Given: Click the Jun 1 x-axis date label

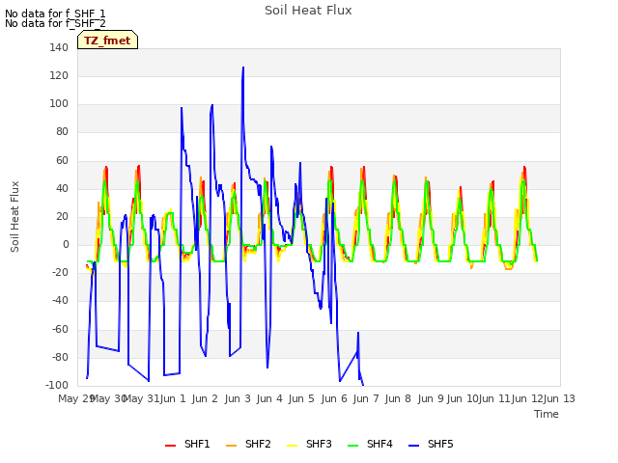Looking at the screenshot, I should tap(173, 398).
